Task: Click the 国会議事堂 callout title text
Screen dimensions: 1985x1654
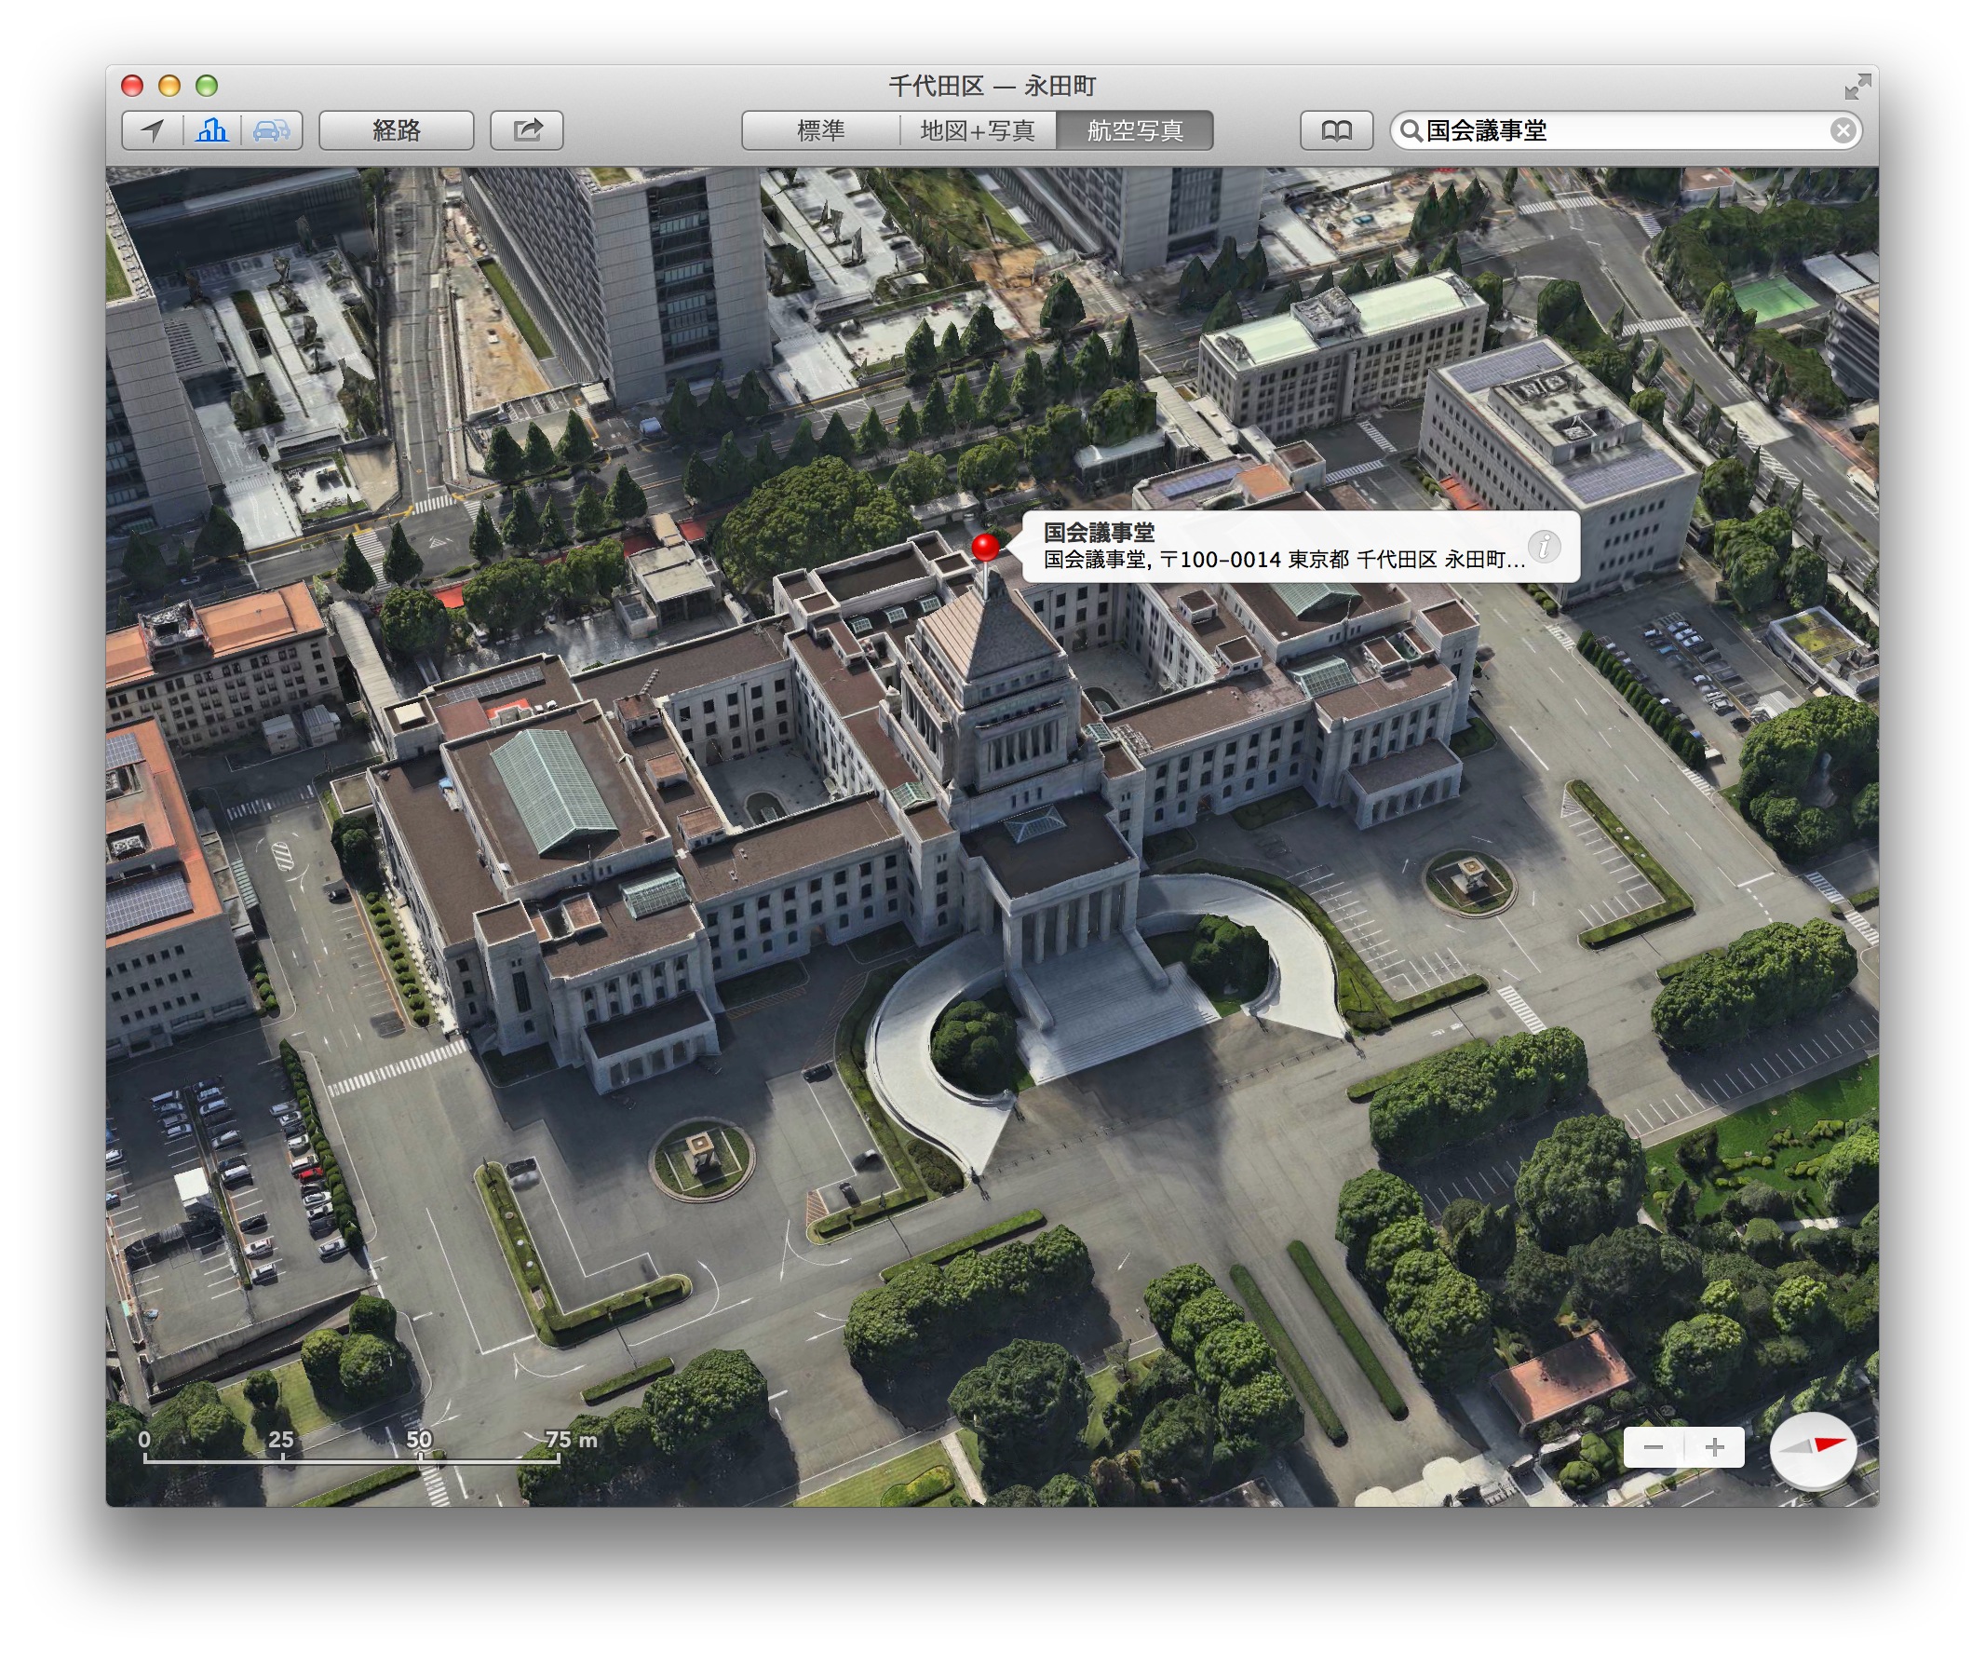Action: tap(1100, 533)
